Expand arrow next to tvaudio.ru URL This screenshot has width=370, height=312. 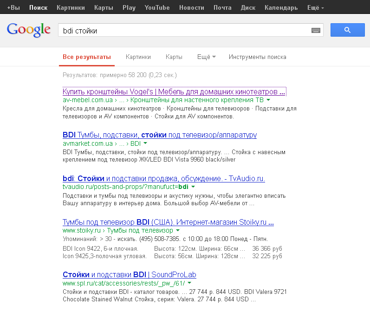(193, 187)
